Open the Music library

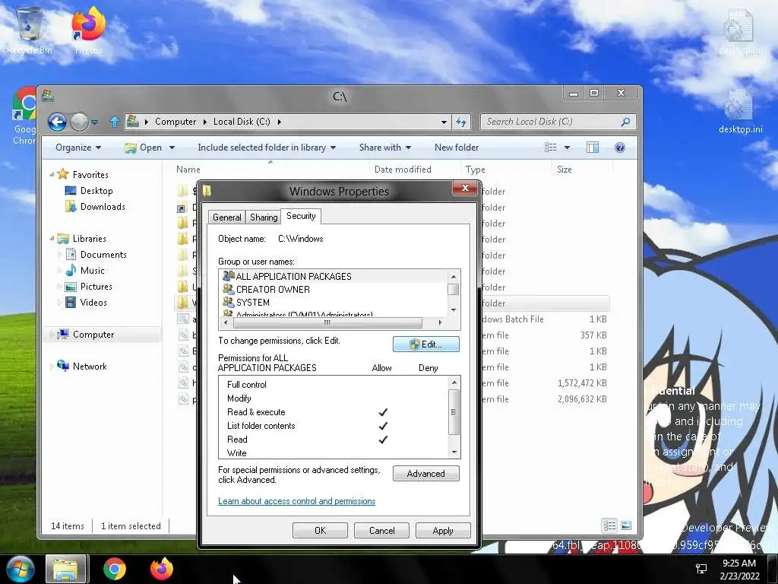point(85,270)
